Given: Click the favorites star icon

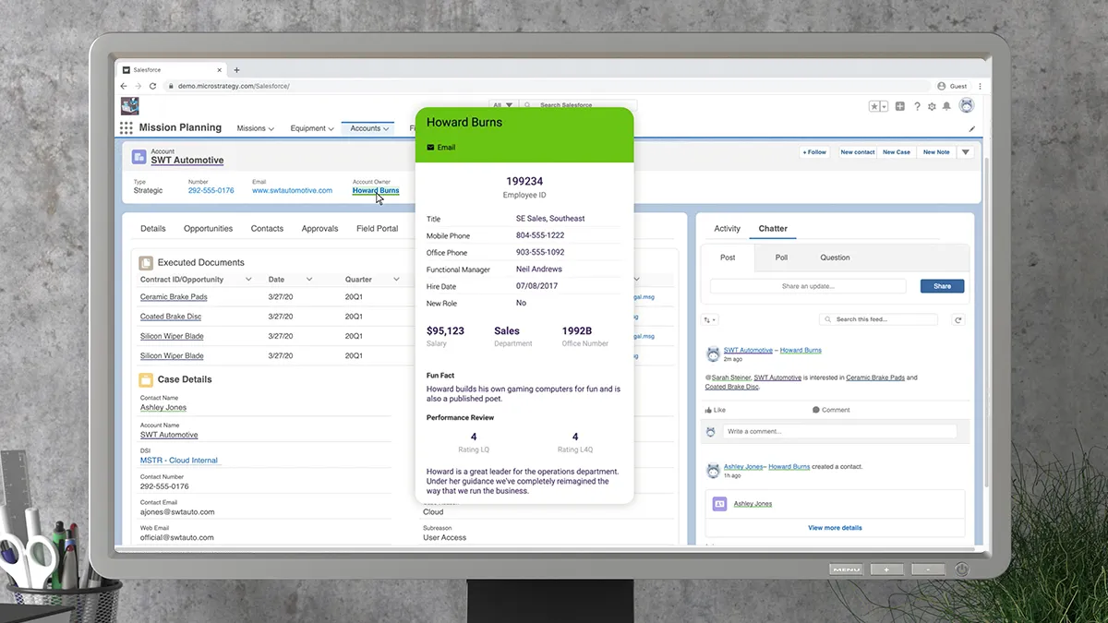Looking at the screenshot, I should click(x=874, y=106).
